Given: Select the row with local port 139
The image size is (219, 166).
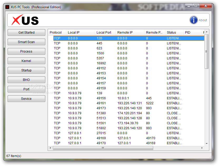Looking at the screenshot, I should (x=129, y=93).
